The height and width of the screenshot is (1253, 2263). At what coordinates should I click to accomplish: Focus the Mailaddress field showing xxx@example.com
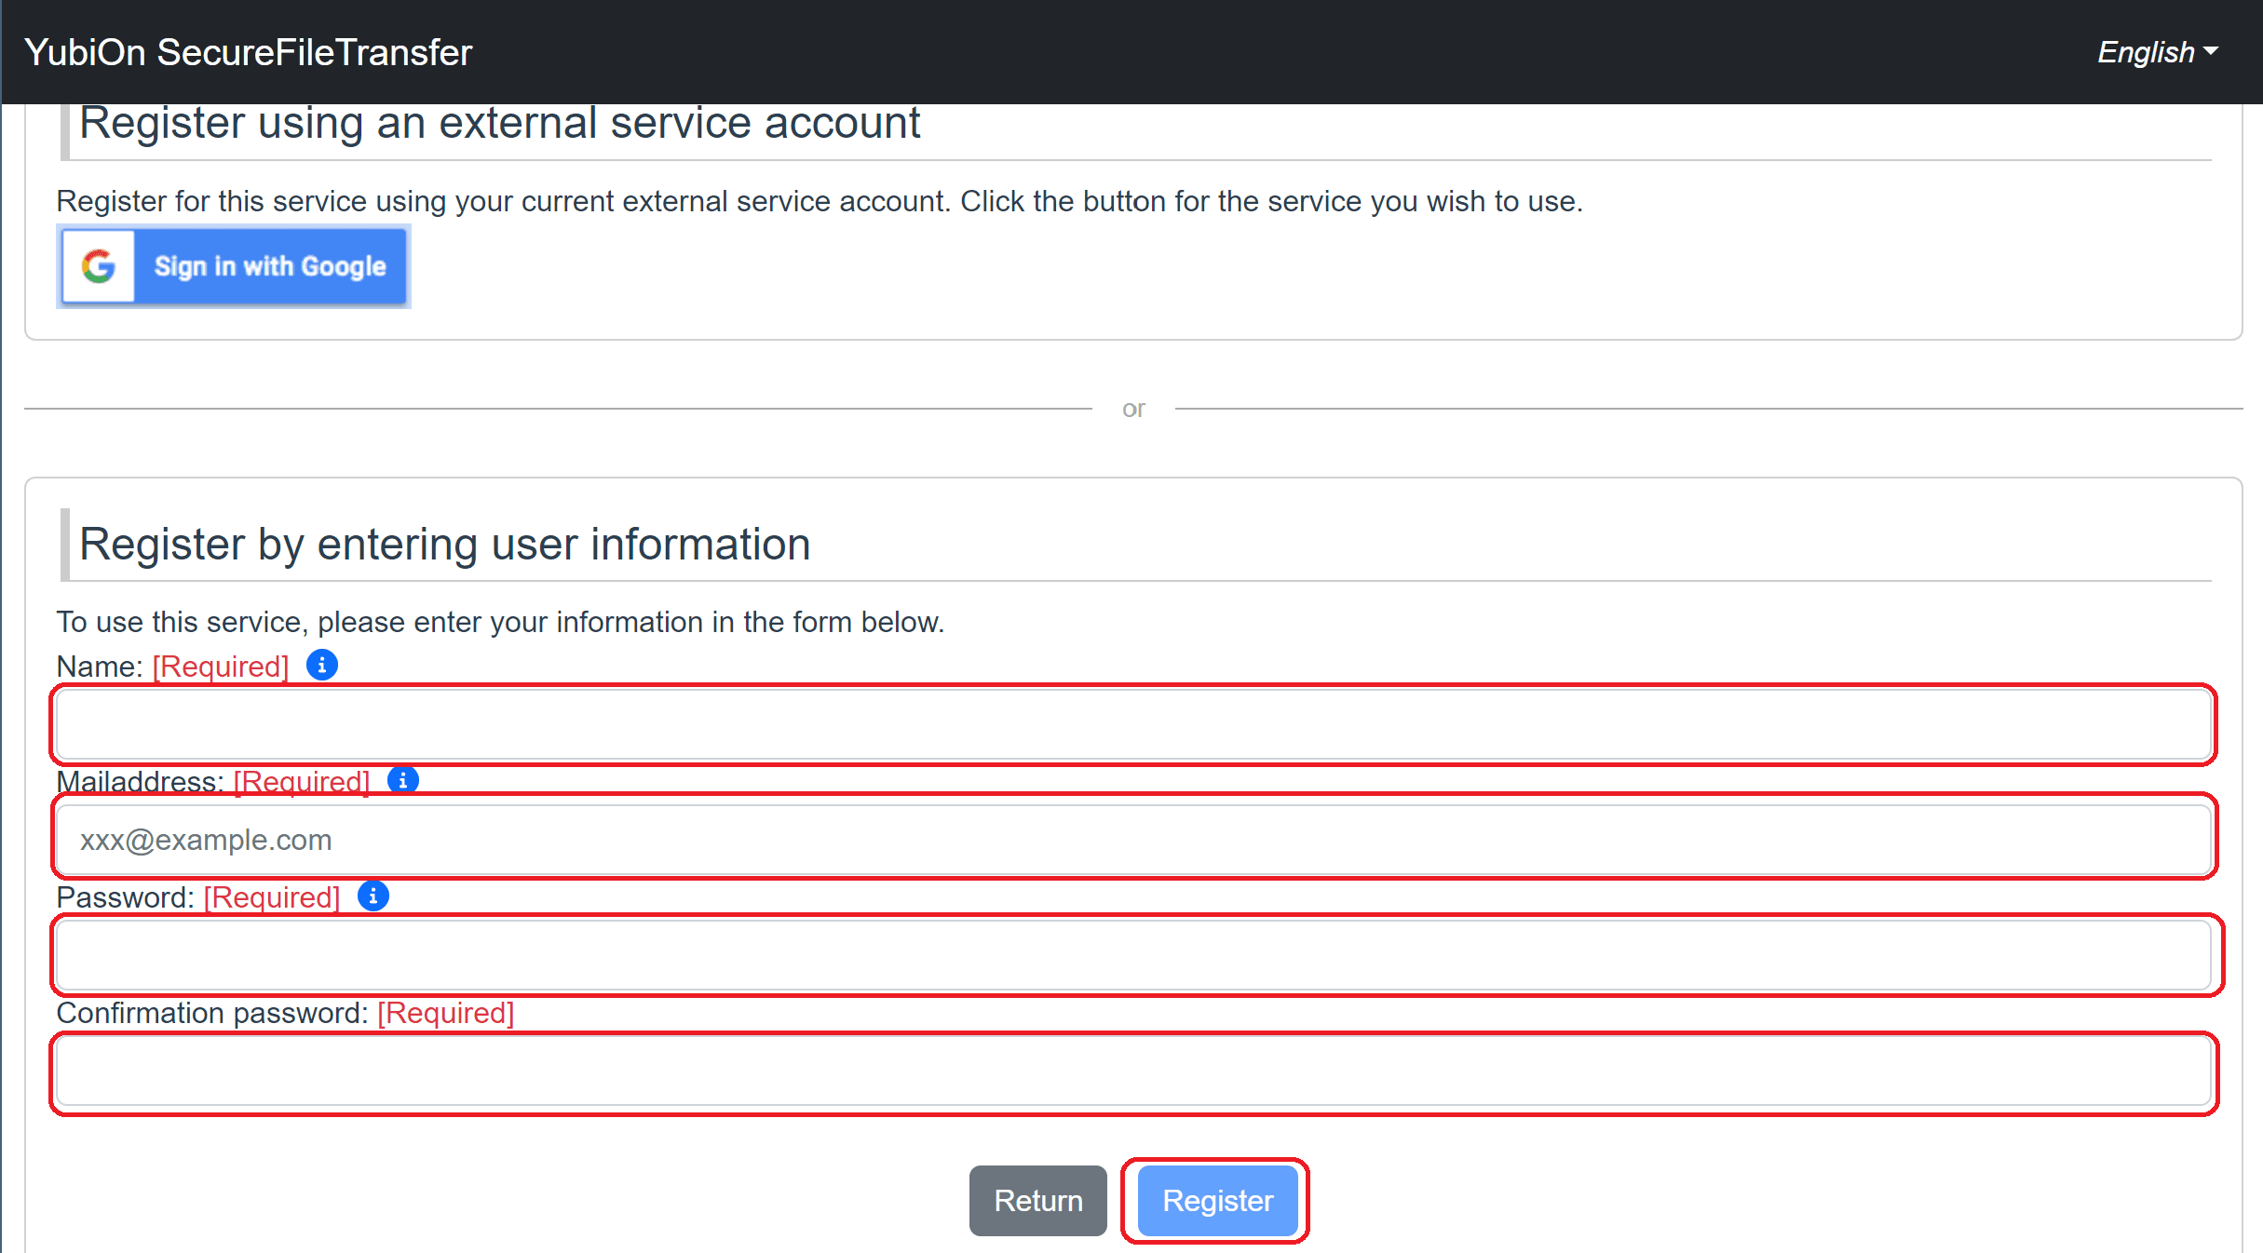[x=1133, y=840]
